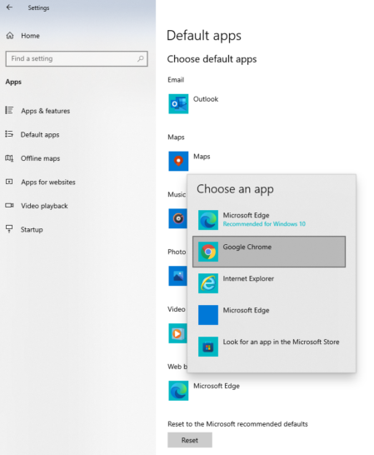Select Default apps in sidebar
374x455 pixels.
40,135
